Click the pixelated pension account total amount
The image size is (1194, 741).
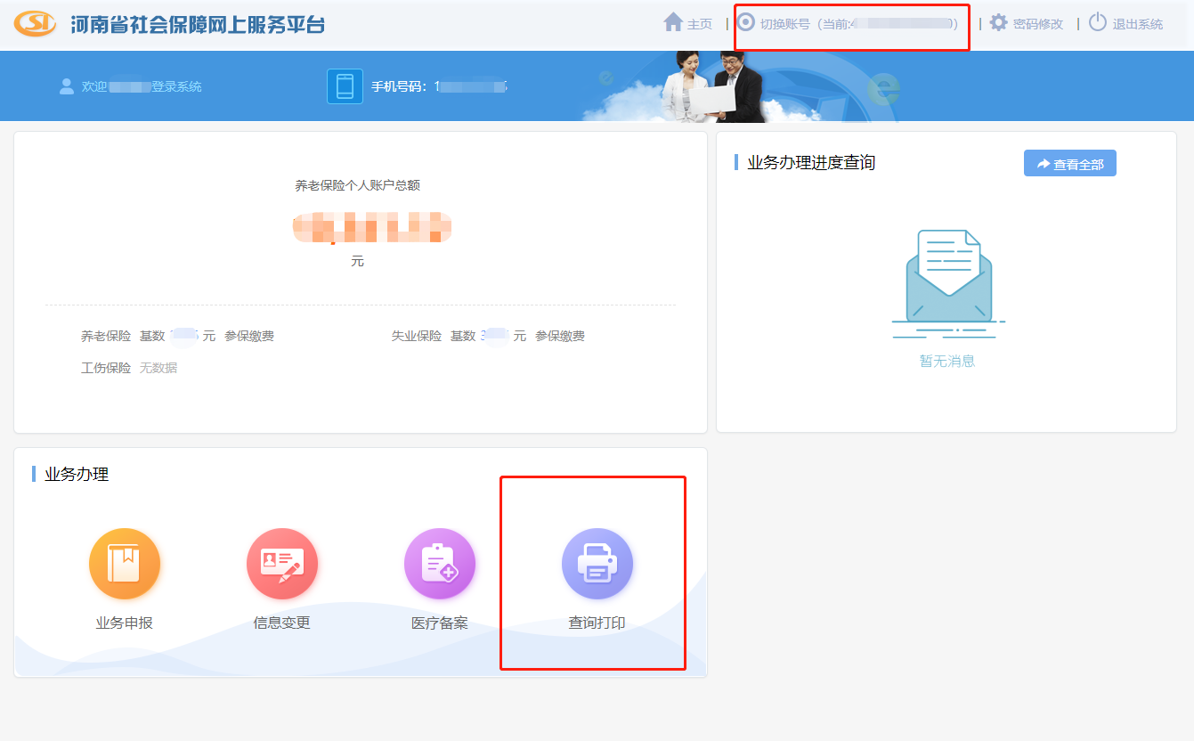point(372,228)
